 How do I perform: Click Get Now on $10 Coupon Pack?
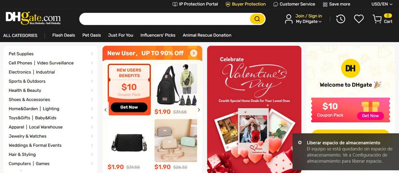tap(370, 116)
